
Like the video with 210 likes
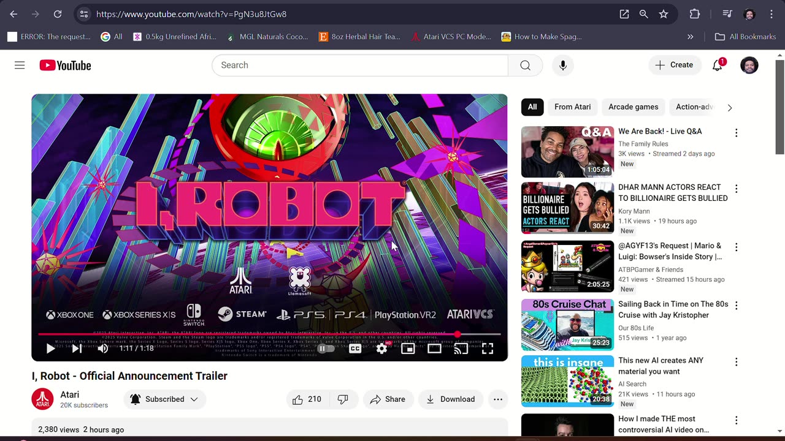click(307, 399)
